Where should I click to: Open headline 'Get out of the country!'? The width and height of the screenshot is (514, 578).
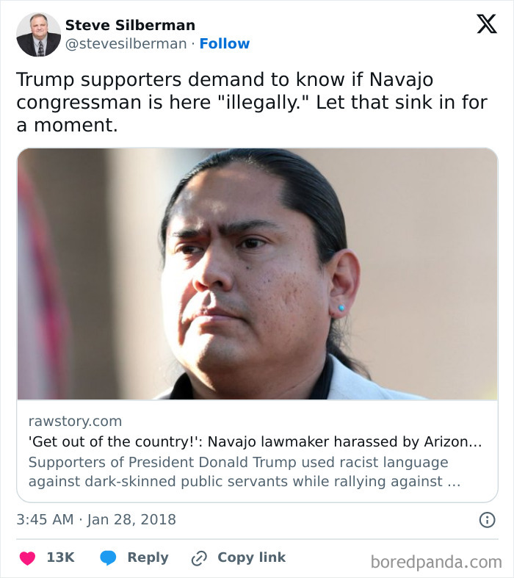tap(255, 441)
